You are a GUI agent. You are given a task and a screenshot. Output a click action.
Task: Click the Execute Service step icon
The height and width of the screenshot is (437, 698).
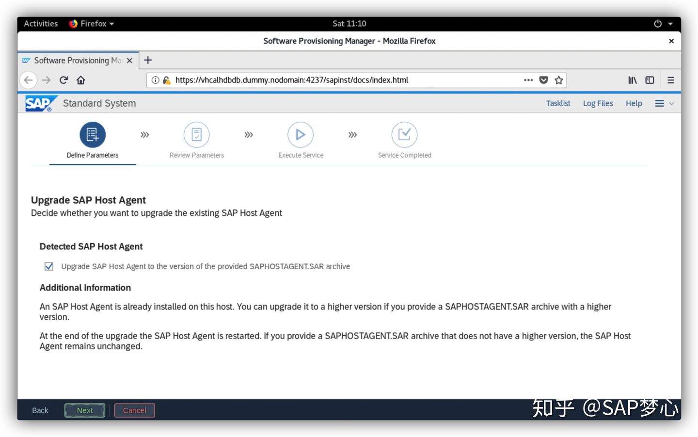(x=301, y=134)
